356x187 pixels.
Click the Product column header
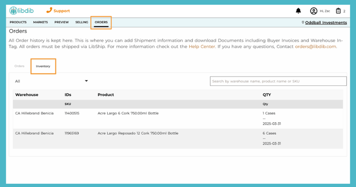(x=106, y=95)
